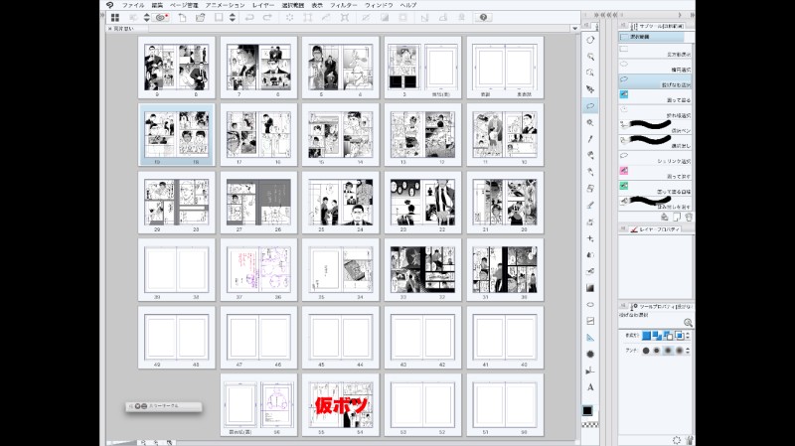Set anti-aliasing to none (first dot)
Viewport: 795px width, 446px height.
[x=646, y=351]
